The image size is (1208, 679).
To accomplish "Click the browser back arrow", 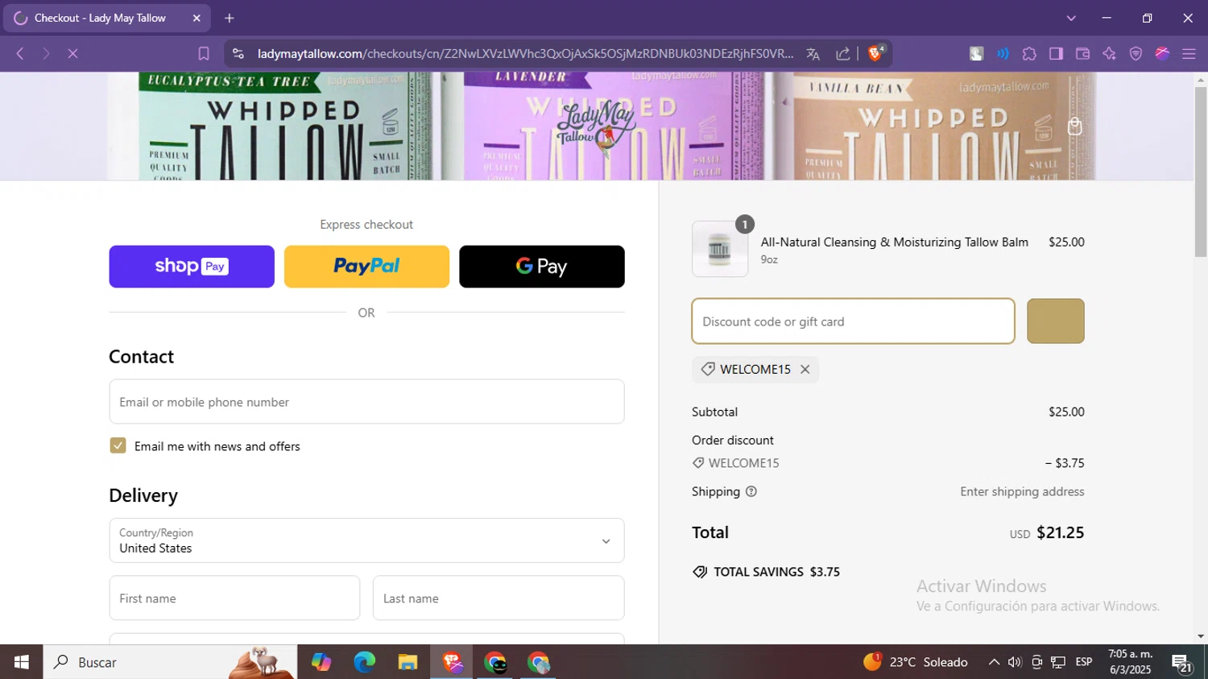I will click(20, 54).
